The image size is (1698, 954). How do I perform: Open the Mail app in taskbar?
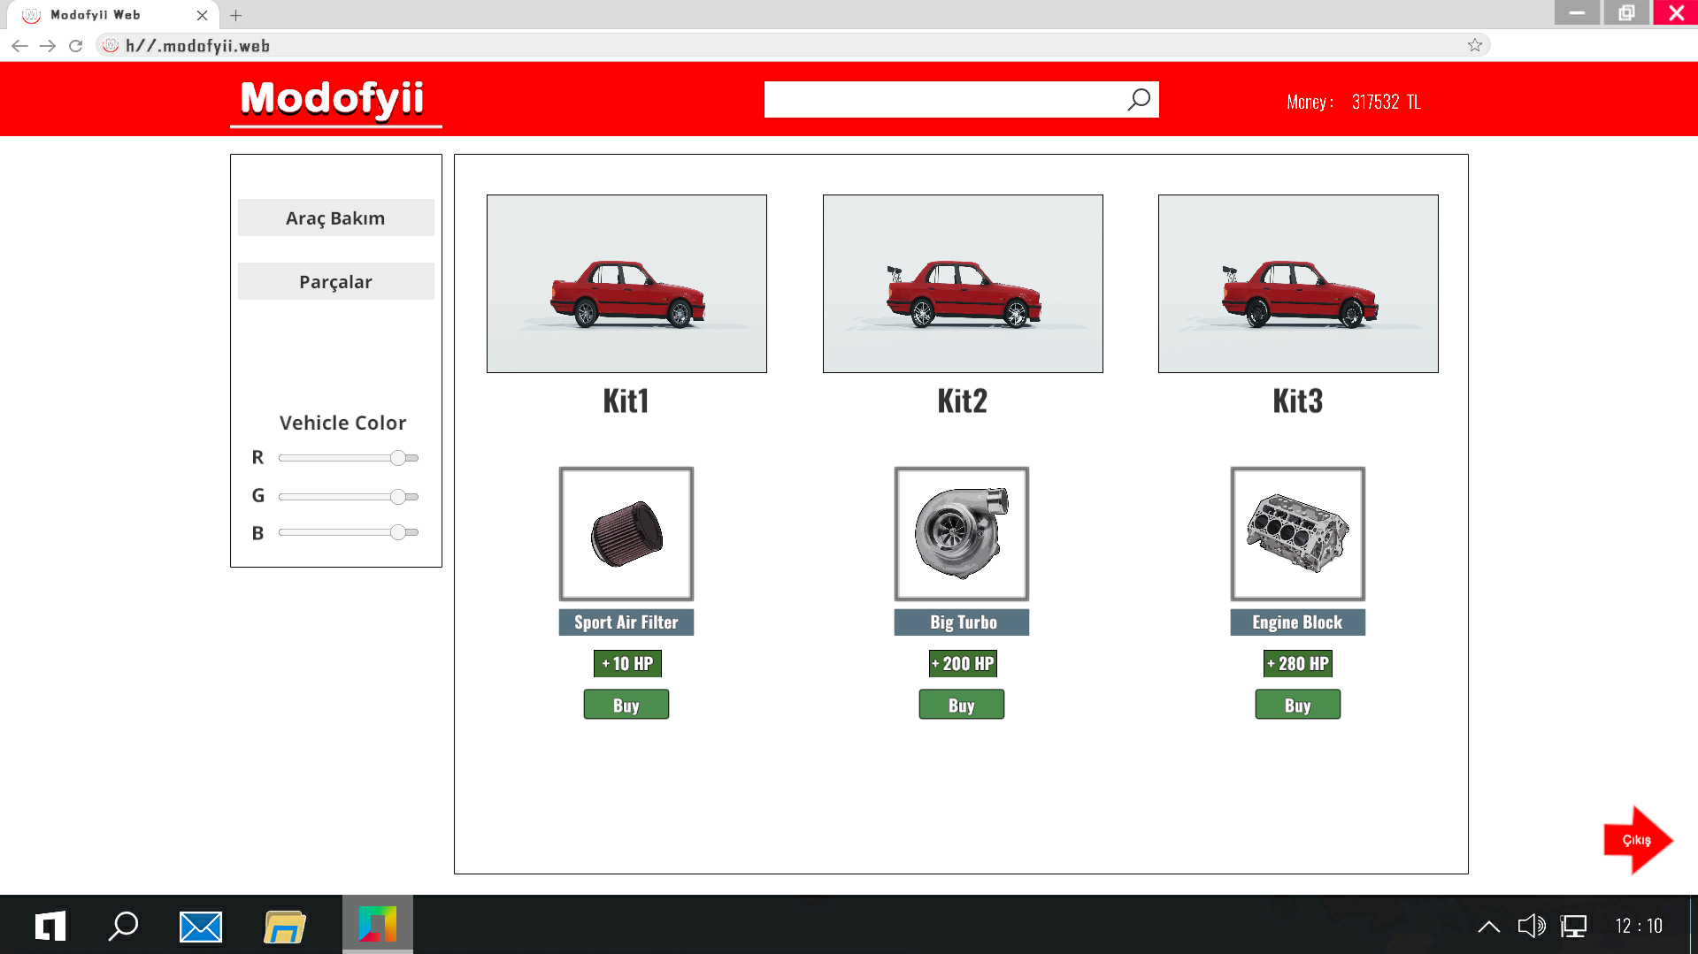(x=201, y=926)
